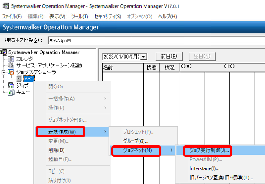Choose グループ(G)... in submenu
The height and width of the screenshot is (184, 265).
click(x=143, y=141)
